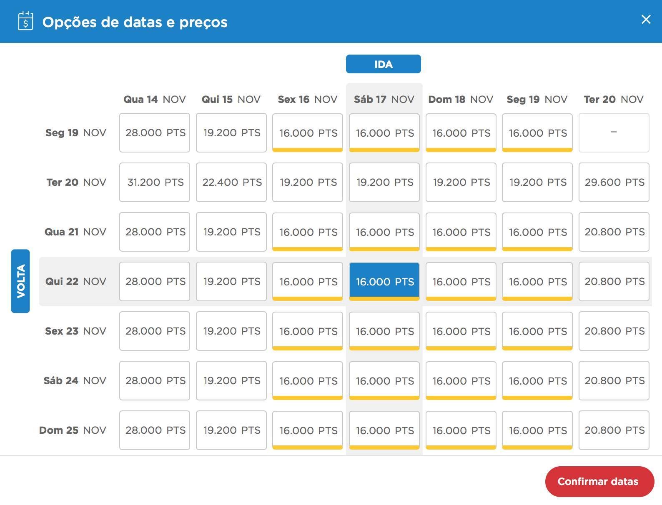Pick Sex 16 outbound, Qua 21 return
The width and height of the screenshot is (662, 505).
[308, 232]
